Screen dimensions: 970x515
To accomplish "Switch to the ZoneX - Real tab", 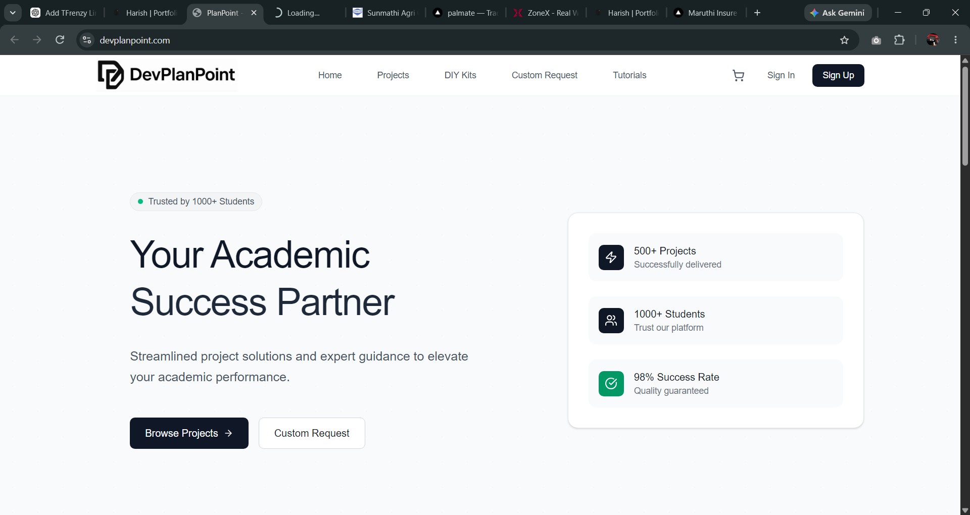I will (547, 13).
